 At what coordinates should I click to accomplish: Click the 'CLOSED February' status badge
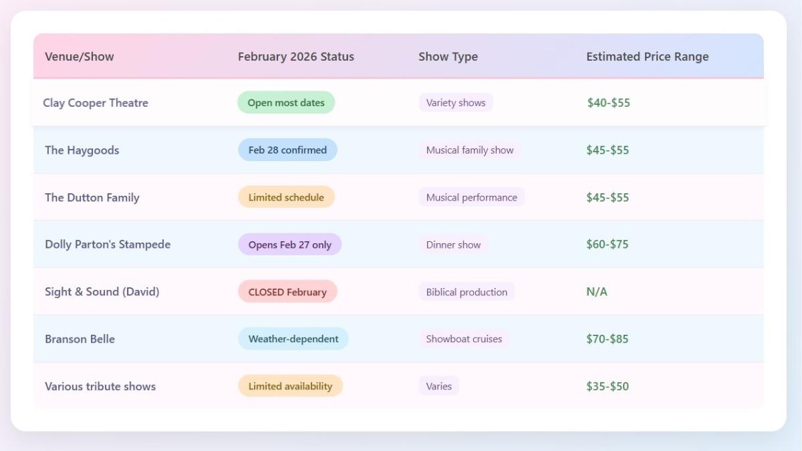287,292
